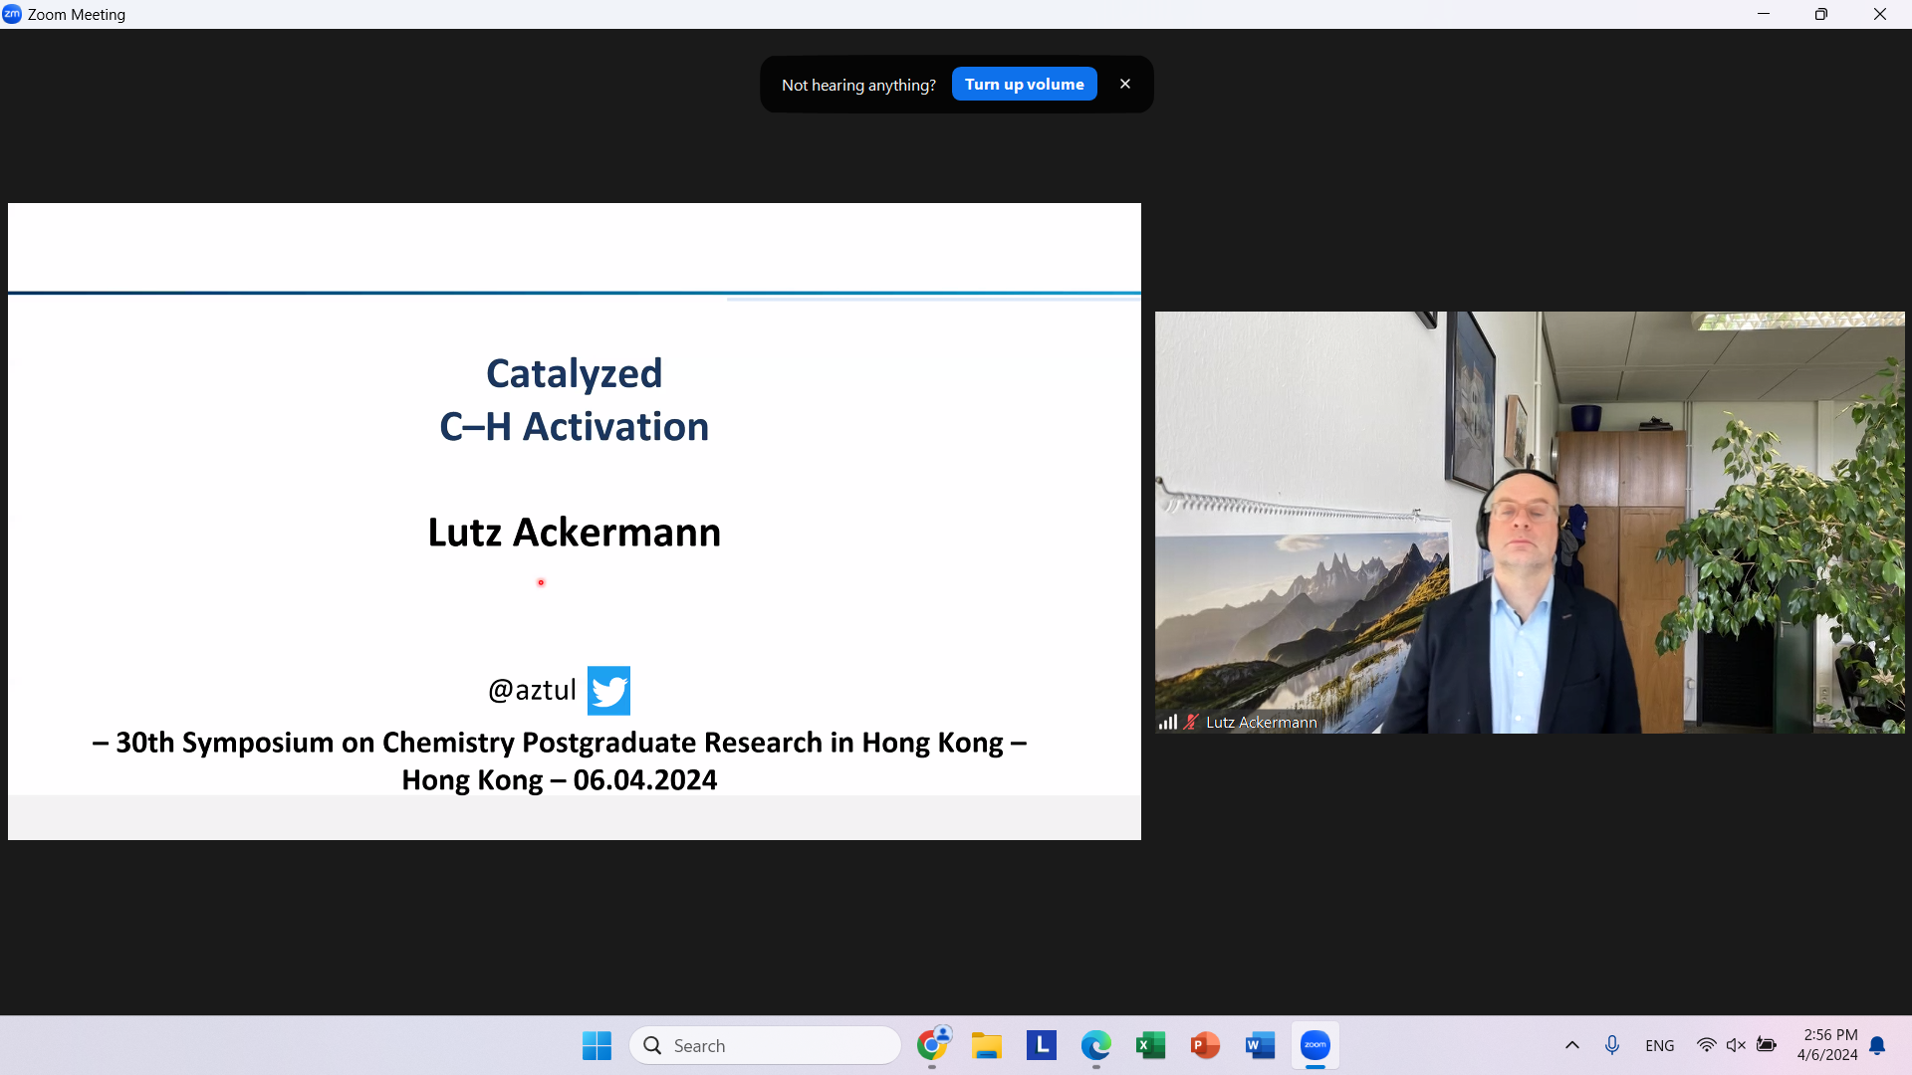Click the muted speaker volume icon
1912x1075 pixels.
click(1736, 1045)
